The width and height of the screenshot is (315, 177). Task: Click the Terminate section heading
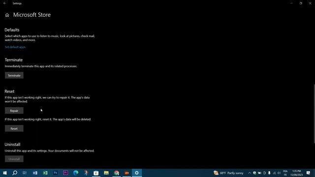[x=14, y=60]
